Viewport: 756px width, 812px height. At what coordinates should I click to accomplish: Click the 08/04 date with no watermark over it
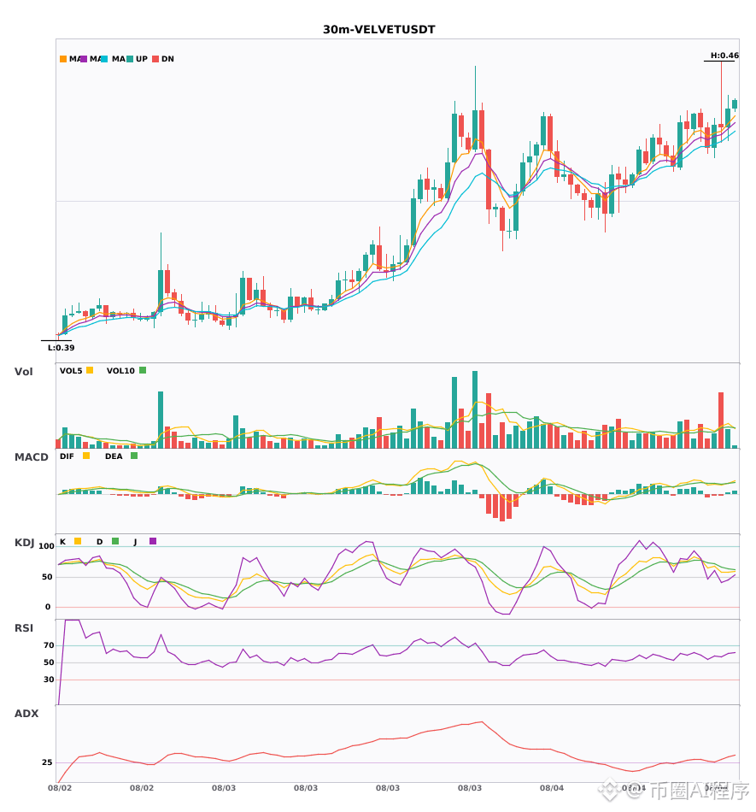coord(552,788)
